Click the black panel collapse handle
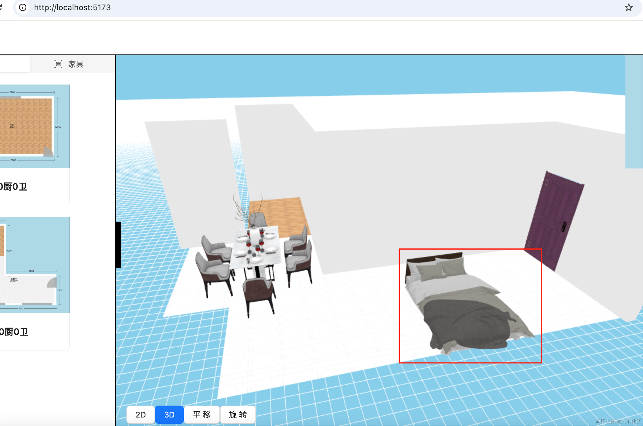Image resolution: width=643 pixels, height=426 pixels. 118,245
